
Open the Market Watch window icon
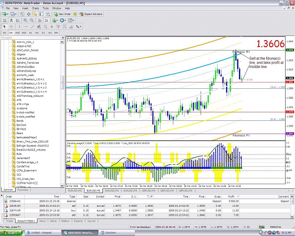pyautogui.click(x=22, y=14)
